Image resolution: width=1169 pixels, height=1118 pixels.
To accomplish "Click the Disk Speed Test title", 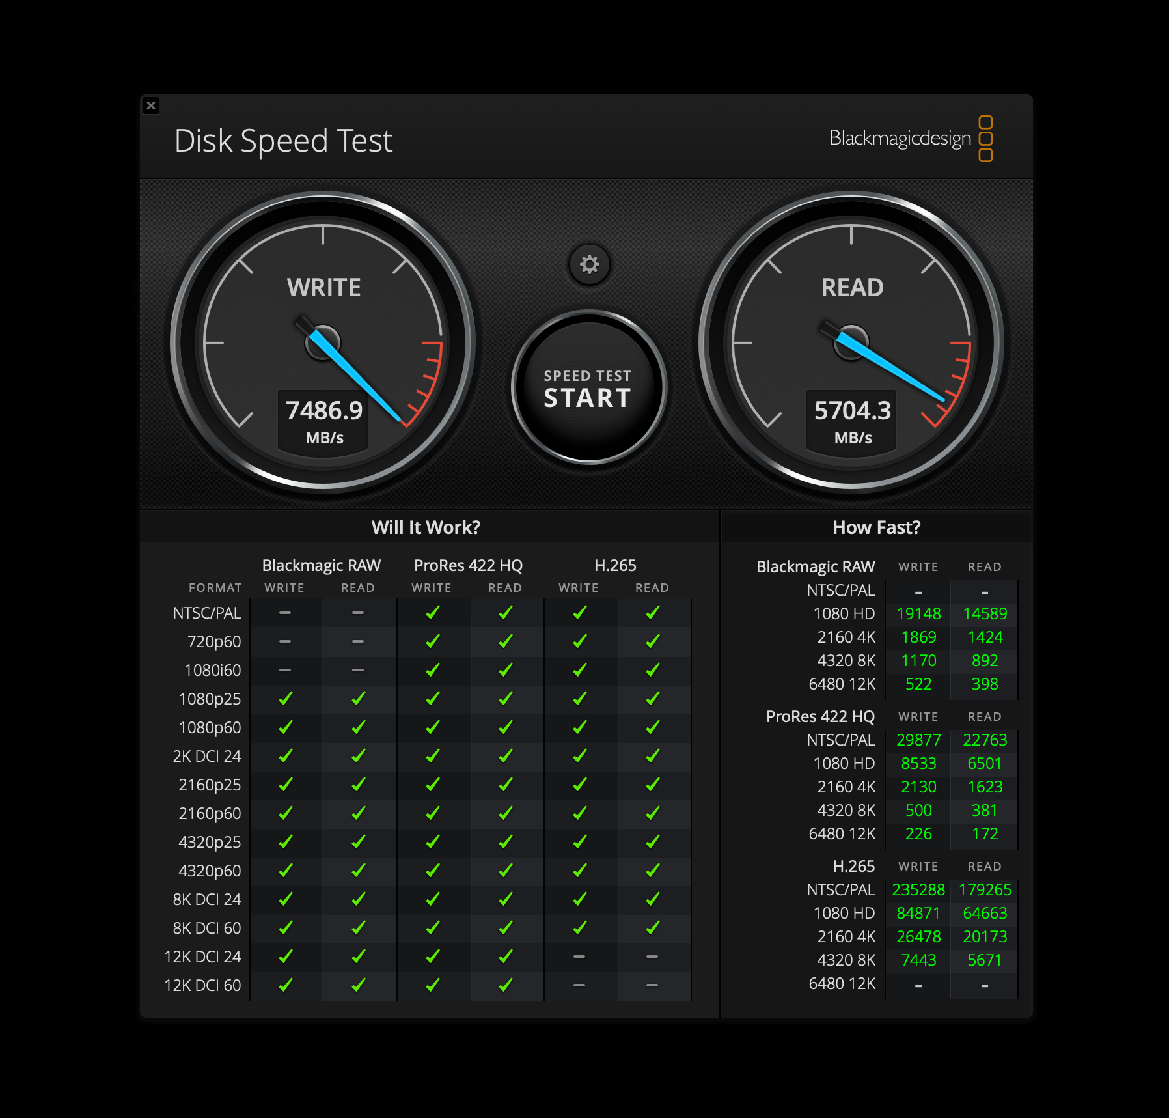I will [283, 141].
